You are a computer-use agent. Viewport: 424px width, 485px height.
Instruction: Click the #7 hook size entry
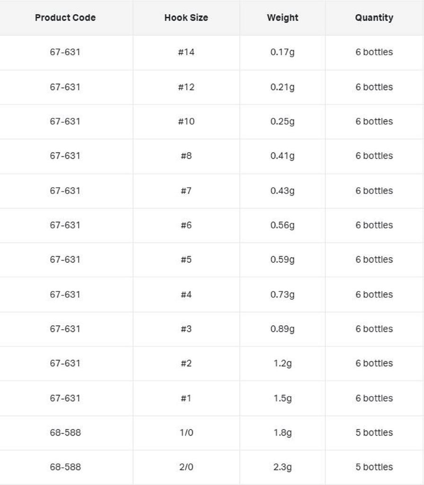pyautogui.click(x=186, y=190)
